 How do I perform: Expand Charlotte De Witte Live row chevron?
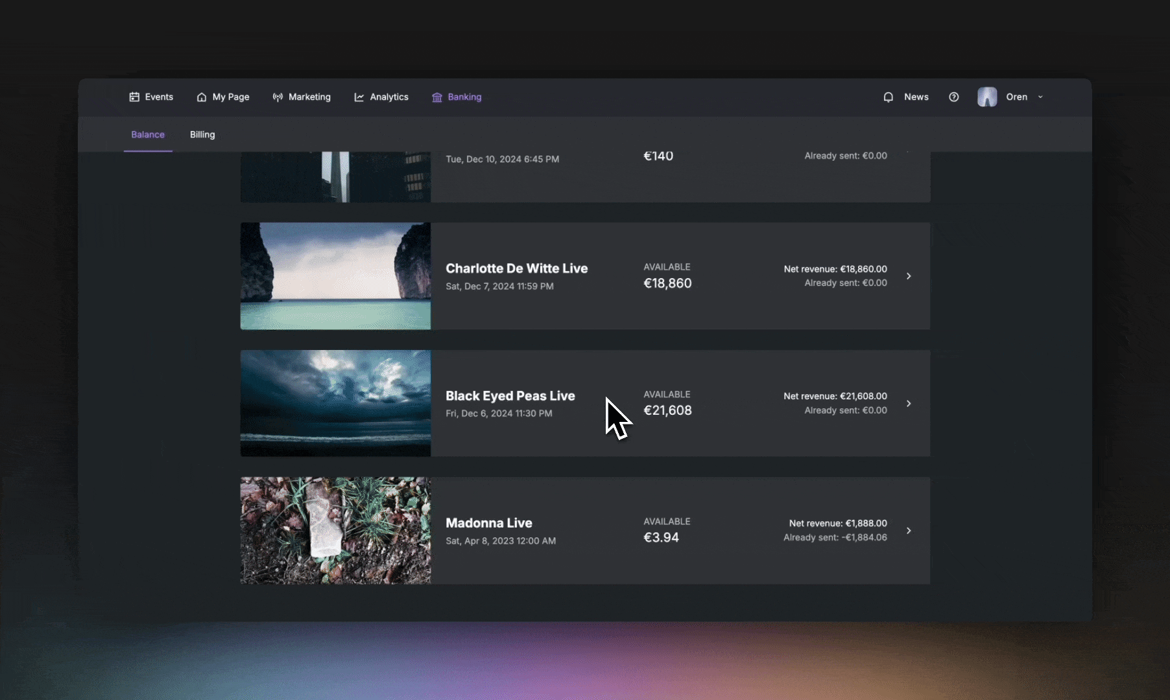click(909, 276)
